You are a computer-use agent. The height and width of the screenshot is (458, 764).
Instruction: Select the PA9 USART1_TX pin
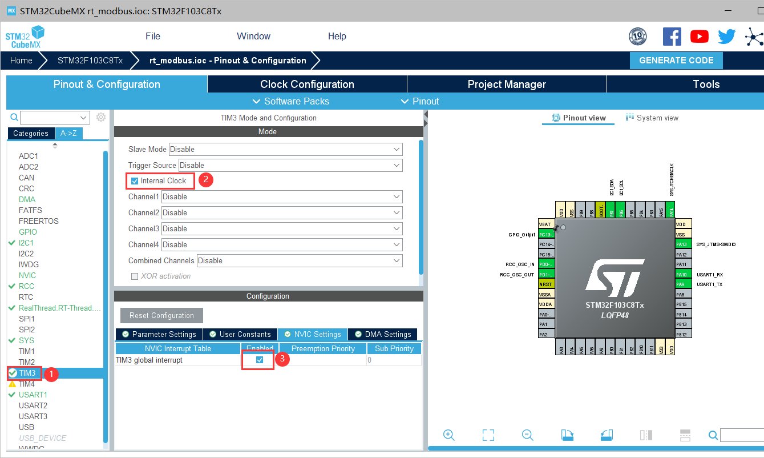point(683,284)
